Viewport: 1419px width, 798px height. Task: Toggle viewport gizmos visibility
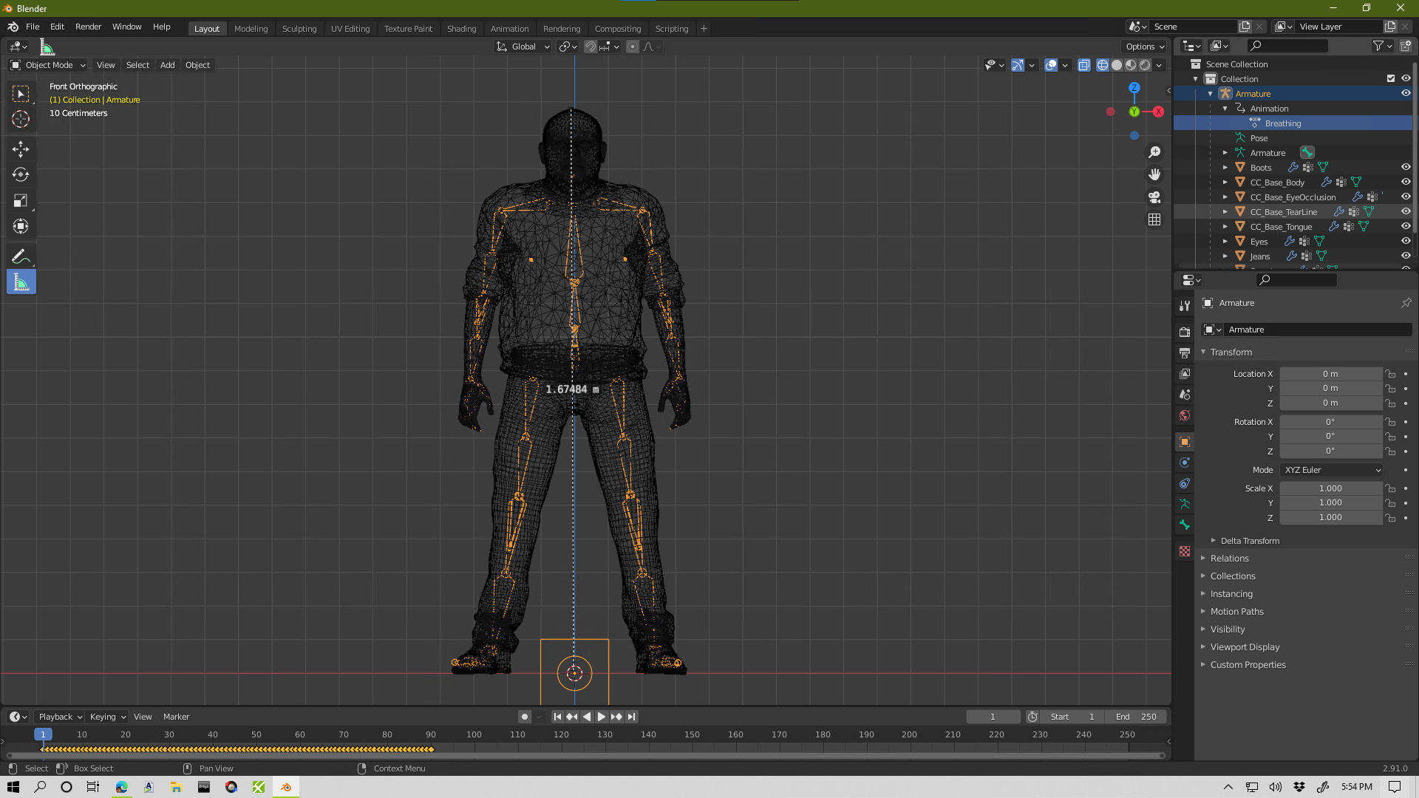point(1018,65)
